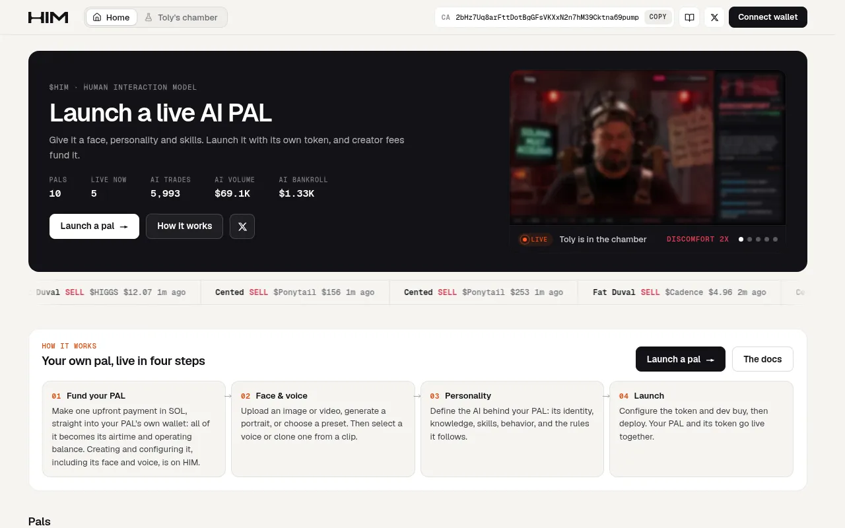This screenshot has height=528, width=845.
Task: Click the LIVE NOW value 5
Action: click(94, 193)
